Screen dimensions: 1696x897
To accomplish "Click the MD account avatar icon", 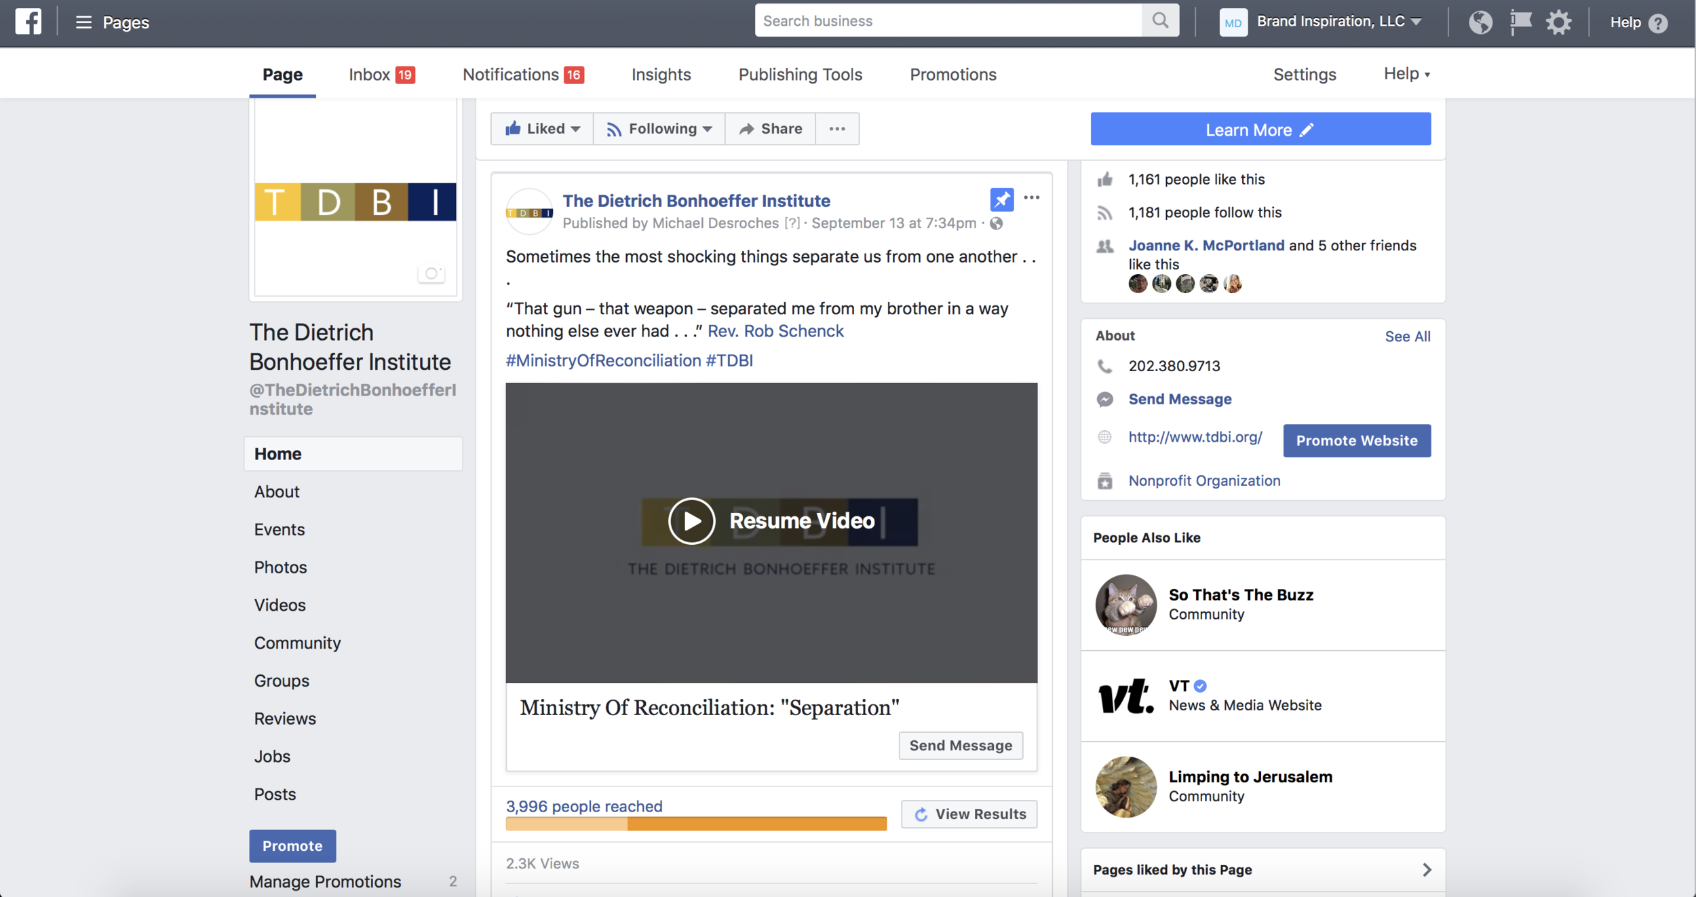I will point(1233,22).
